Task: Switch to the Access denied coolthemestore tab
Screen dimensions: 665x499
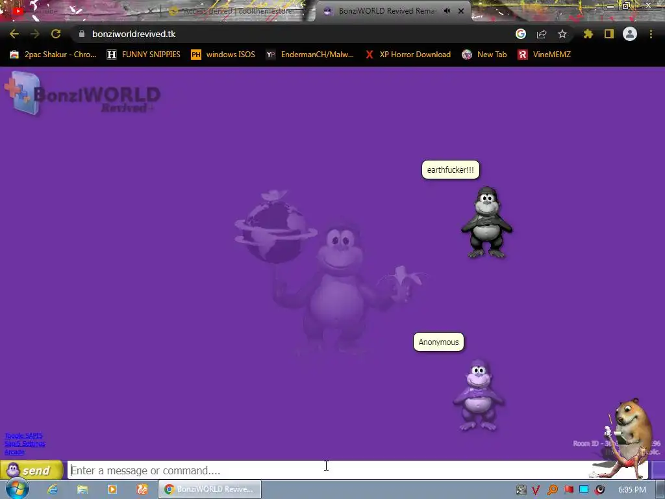Action: point(238,11)
